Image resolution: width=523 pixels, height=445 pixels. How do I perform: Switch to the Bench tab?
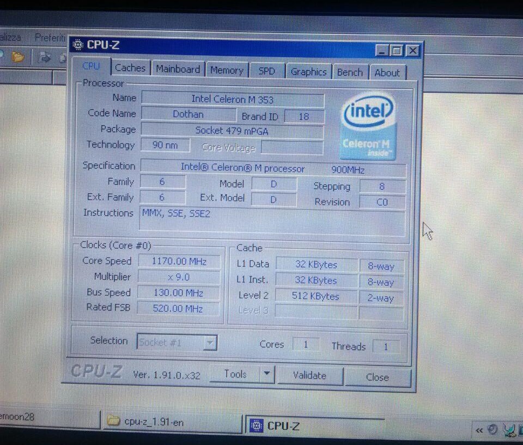350,73
